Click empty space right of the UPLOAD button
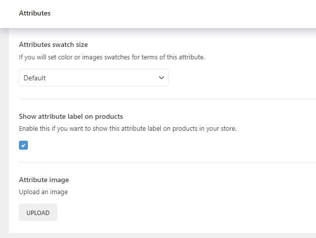This screenshot has height=238, width=316. pyautogui.click(x=174, y=212)
